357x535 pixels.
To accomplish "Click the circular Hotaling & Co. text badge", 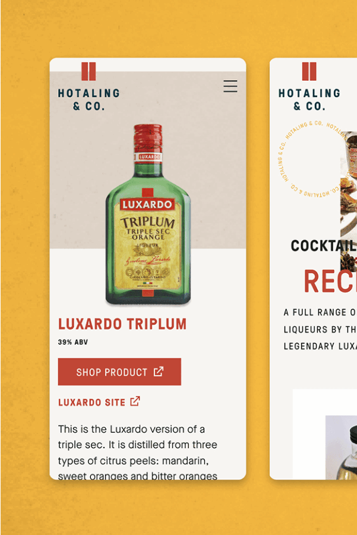I will [x=312, y=160].
